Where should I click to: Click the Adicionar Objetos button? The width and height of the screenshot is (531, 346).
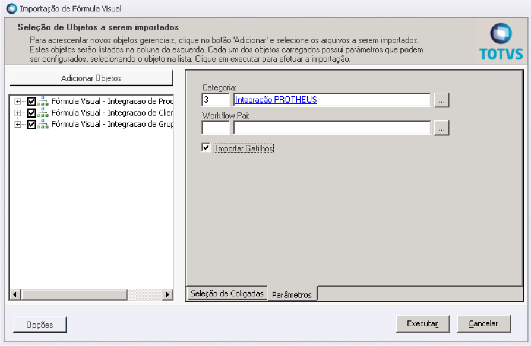pyautogui.click(x=91, y=78)
